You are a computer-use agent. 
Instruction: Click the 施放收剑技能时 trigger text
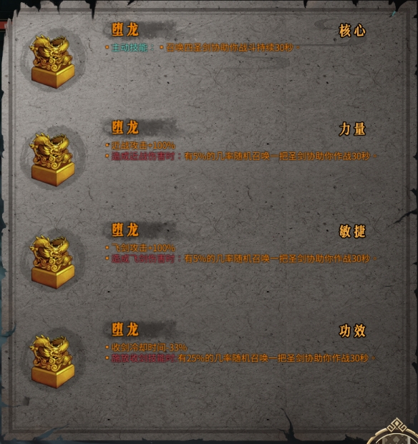(144, 358)
